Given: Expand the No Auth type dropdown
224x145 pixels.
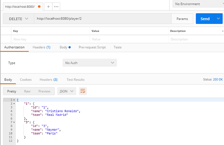Looking at the screenshot, I should (x=90, y=63).
